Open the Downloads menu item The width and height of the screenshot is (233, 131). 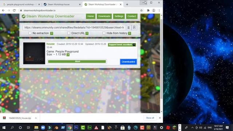[x=104, y=16]
